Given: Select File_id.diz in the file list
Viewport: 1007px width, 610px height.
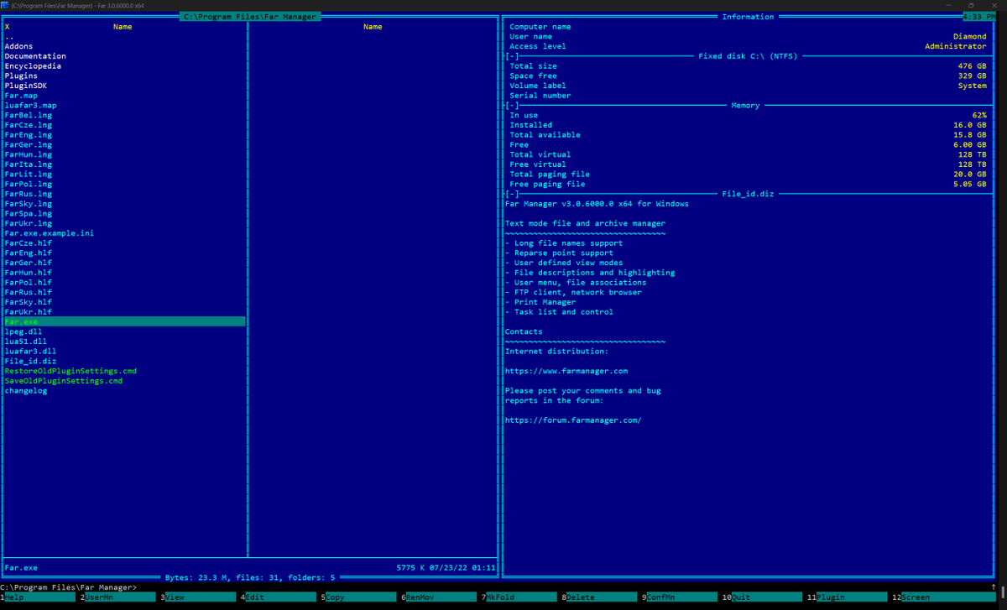Looking at the screenshot, I should [x=124, y=362].
